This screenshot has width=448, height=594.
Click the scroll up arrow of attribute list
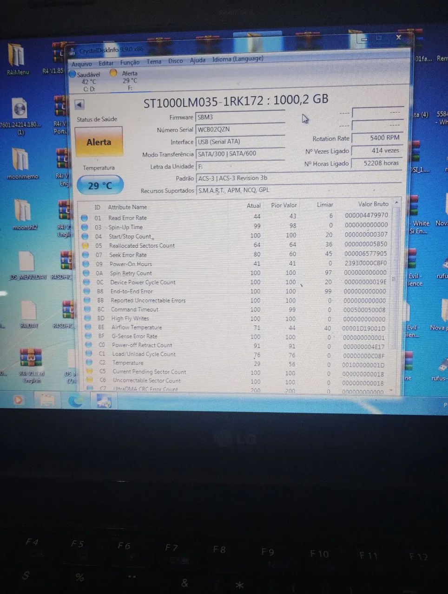396,202
